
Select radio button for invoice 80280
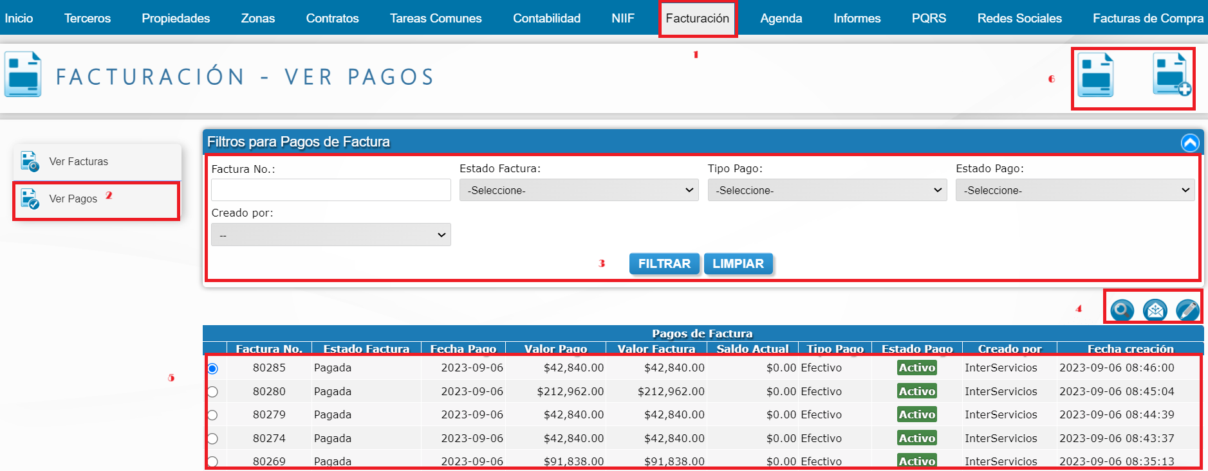click(212, 392)
